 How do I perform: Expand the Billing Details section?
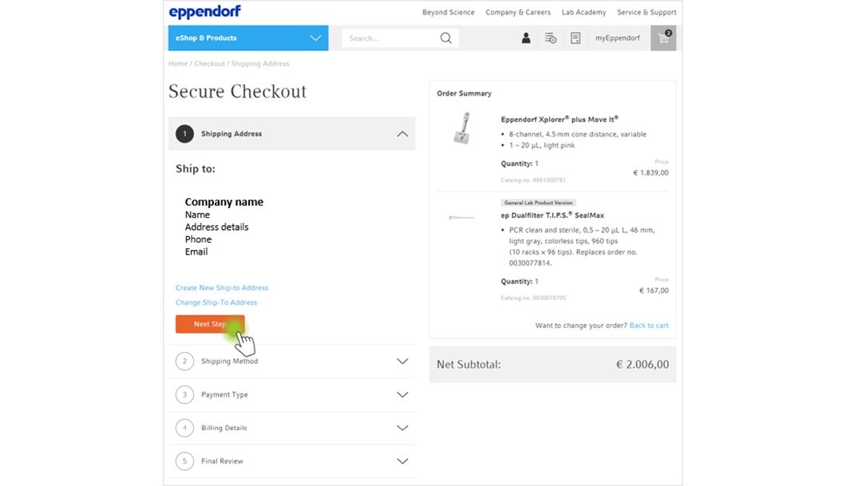(402, 428)
